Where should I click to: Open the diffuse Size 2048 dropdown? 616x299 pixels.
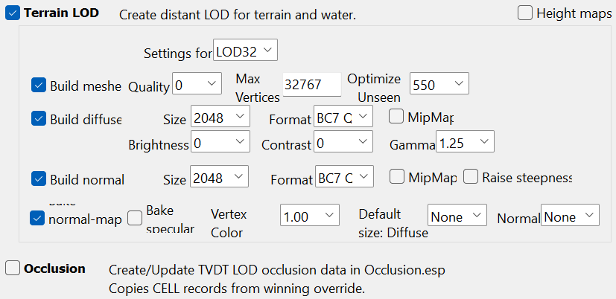pos(220,116)
